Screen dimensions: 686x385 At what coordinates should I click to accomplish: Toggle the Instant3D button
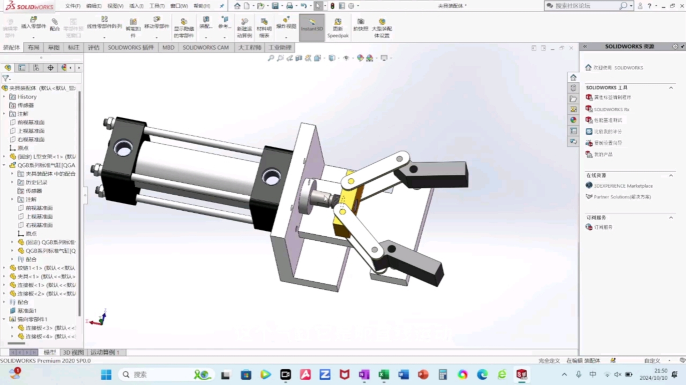point(312,24)
